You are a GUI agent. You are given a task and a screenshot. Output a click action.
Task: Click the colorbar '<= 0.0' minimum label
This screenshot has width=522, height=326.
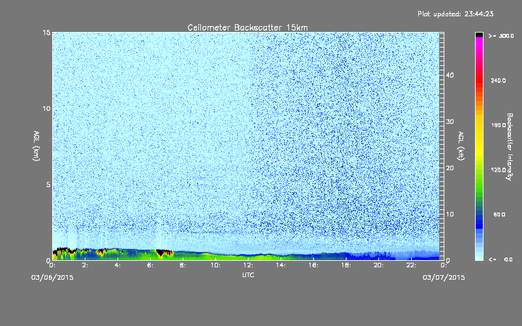pyautogui.click(x=501, y=259)
